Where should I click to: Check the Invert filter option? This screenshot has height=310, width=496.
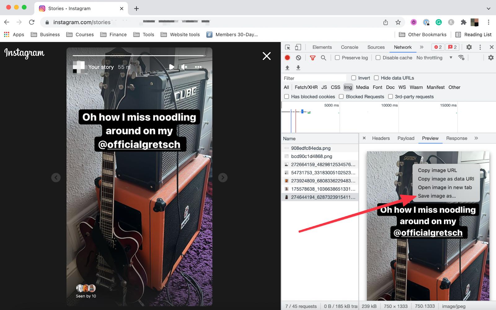pyautogui.click(x=354, y=78)
